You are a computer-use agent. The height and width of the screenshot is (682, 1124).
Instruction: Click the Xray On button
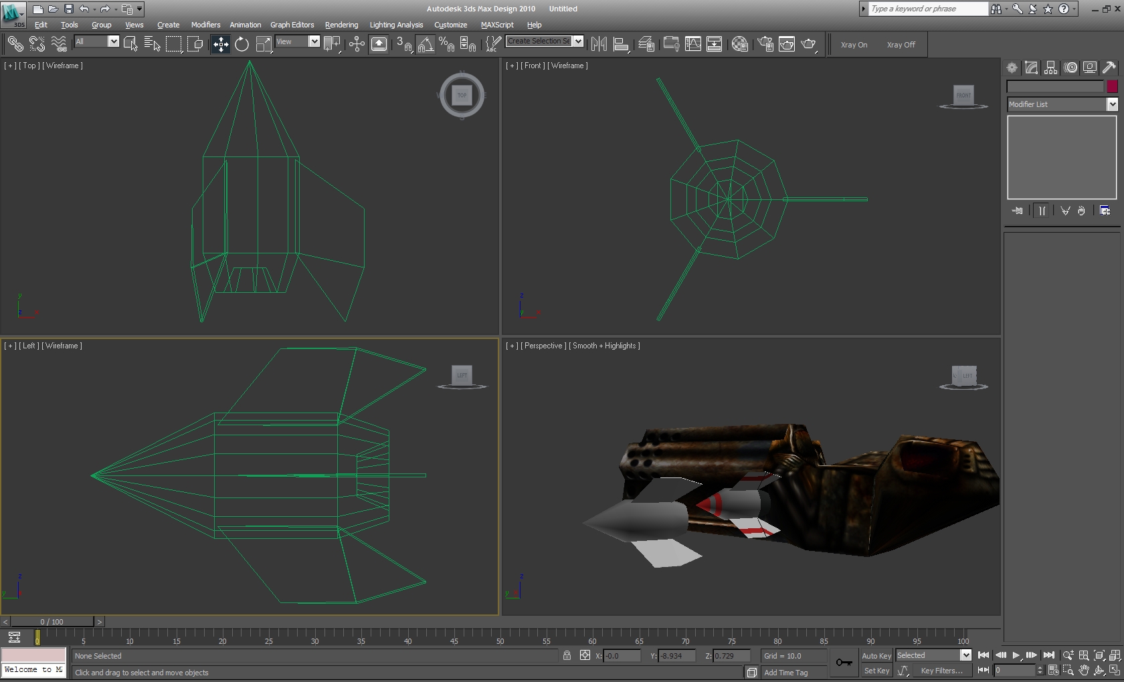pos(854,45)
